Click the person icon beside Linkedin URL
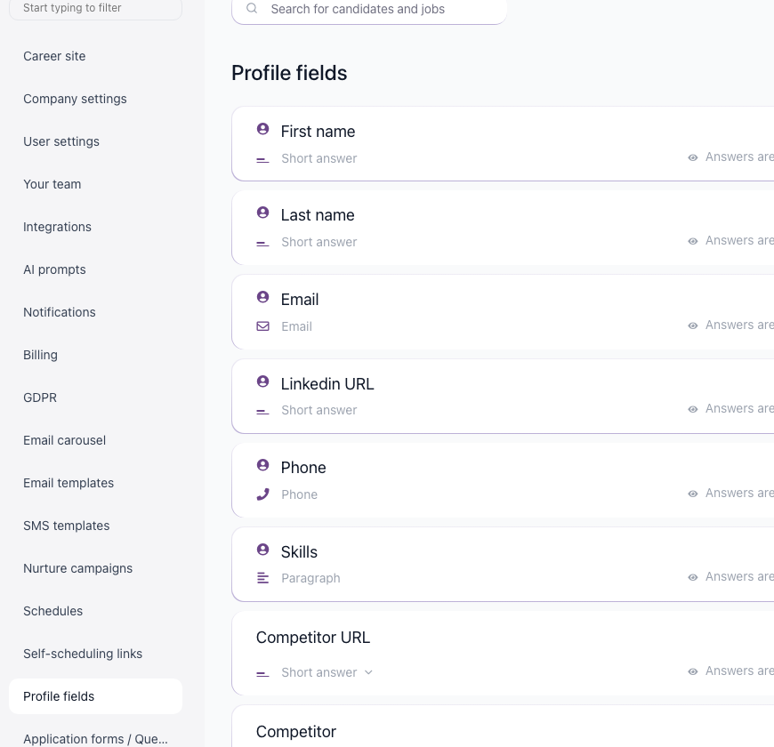This screenshot has width=774, height=747. pyautogui.click(x=263, y=381)
